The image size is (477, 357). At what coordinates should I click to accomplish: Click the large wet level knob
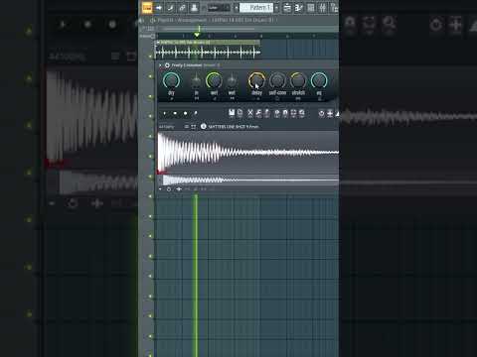tap(214, 80)
